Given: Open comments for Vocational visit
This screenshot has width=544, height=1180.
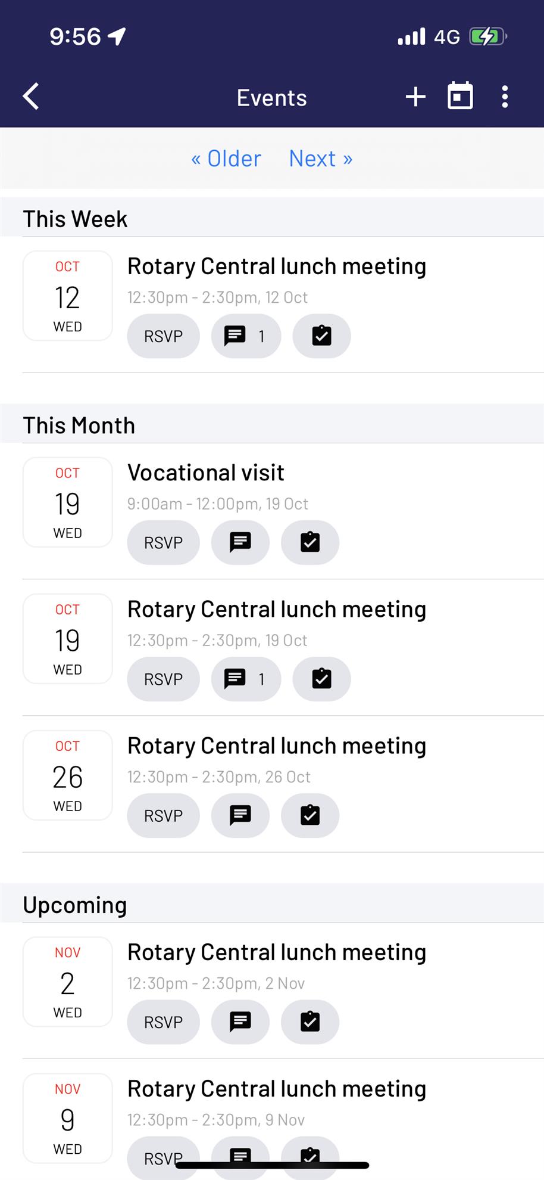Looking at the screenshot, I should 240,542.
